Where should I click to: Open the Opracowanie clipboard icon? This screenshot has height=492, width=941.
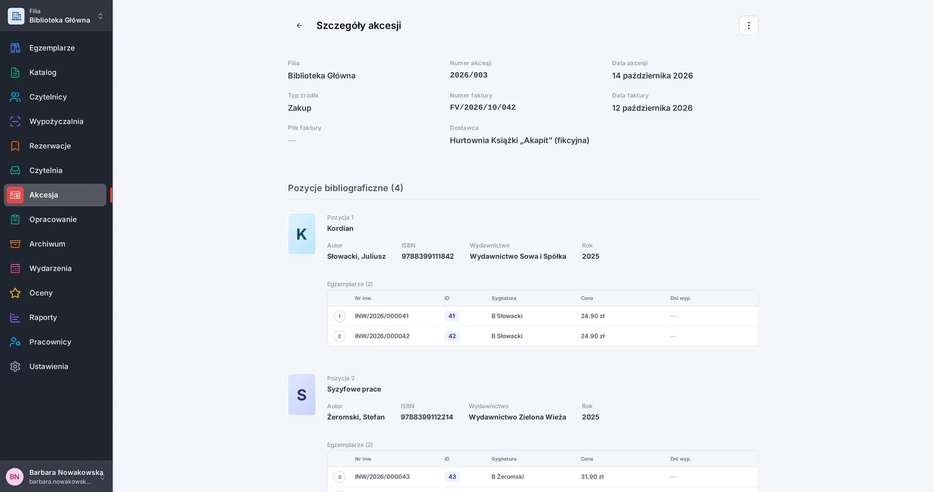tap(15, 220)
